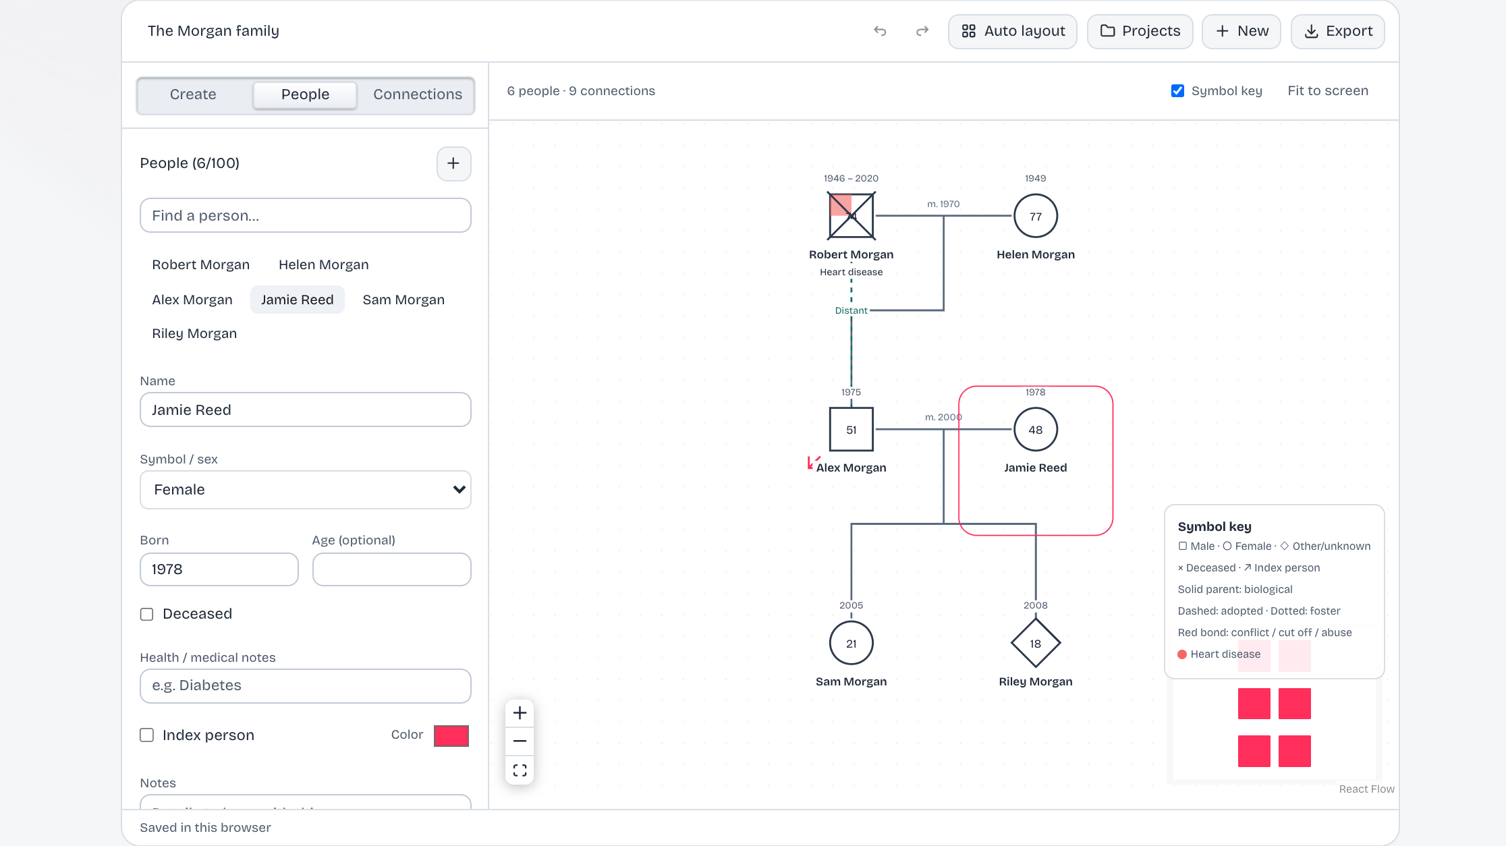Open the Projects folder
The width and height of the screenshot is (1506, 846).
pos(1140,31)
